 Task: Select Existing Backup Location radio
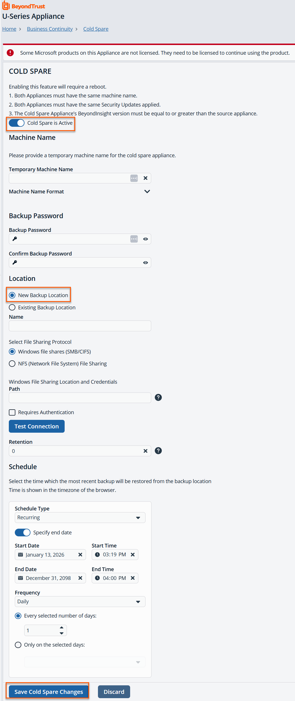(x=12, y=307)
